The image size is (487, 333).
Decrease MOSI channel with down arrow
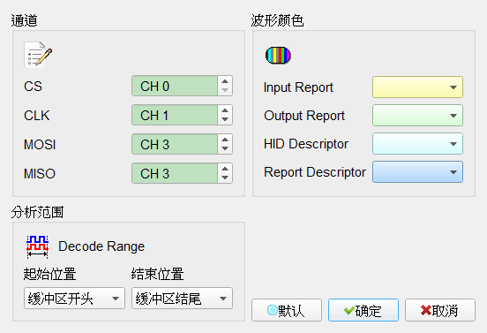225,148
